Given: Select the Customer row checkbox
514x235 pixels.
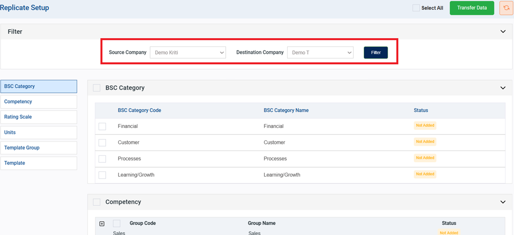Looking at the screenshot, I should 102,143.
